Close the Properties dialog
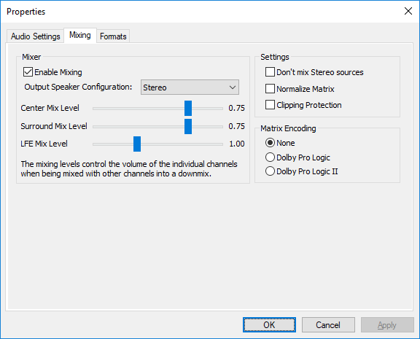 pos(408,11)
